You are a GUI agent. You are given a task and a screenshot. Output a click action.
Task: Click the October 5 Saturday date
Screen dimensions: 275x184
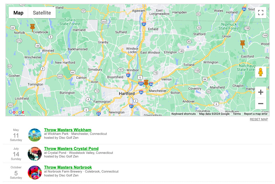tap(16, 173)
